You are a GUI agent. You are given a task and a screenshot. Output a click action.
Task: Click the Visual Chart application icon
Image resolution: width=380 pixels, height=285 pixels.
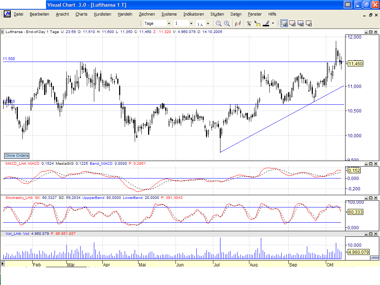tap(7, 14)
